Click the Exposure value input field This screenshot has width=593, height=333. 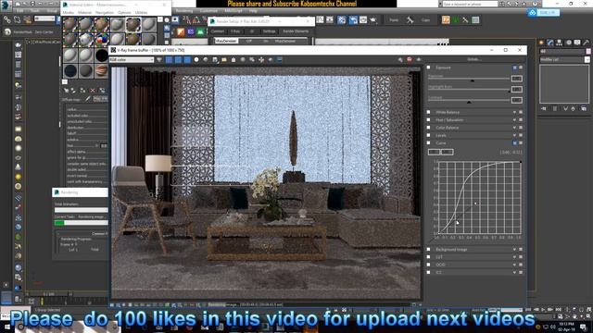(517, 79)
